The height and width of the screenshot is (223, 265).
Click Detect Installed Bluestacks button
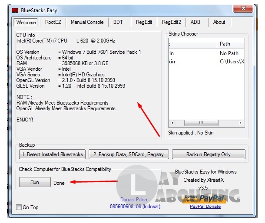(52, 154)
